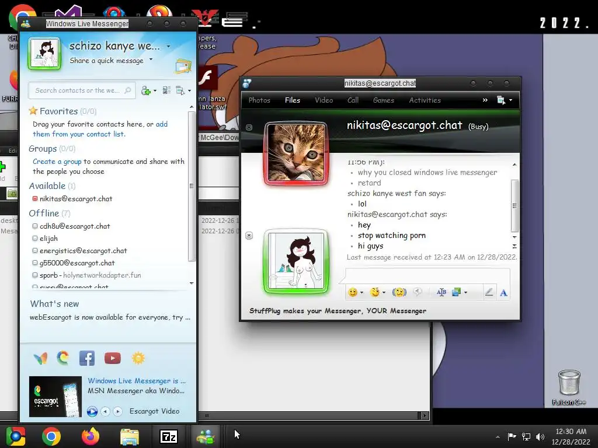598x448 pixels.
Task: Click the chat window show menu icon
Action: click(x=500, y=100)
